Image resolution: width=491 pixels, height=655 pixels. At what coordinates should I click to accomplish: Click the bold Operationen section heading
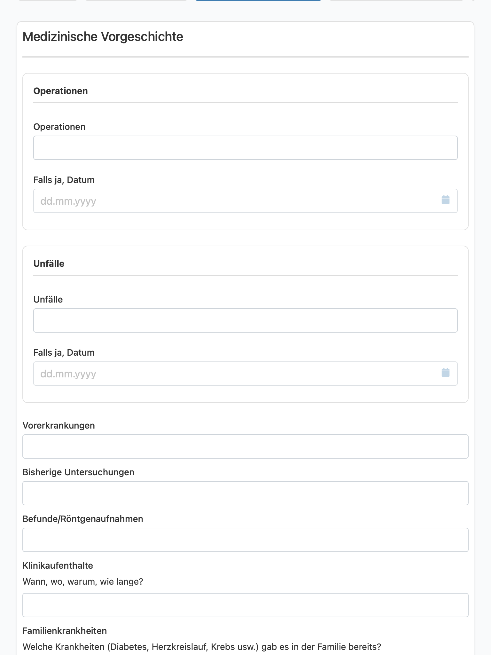(x=60, y=91)
